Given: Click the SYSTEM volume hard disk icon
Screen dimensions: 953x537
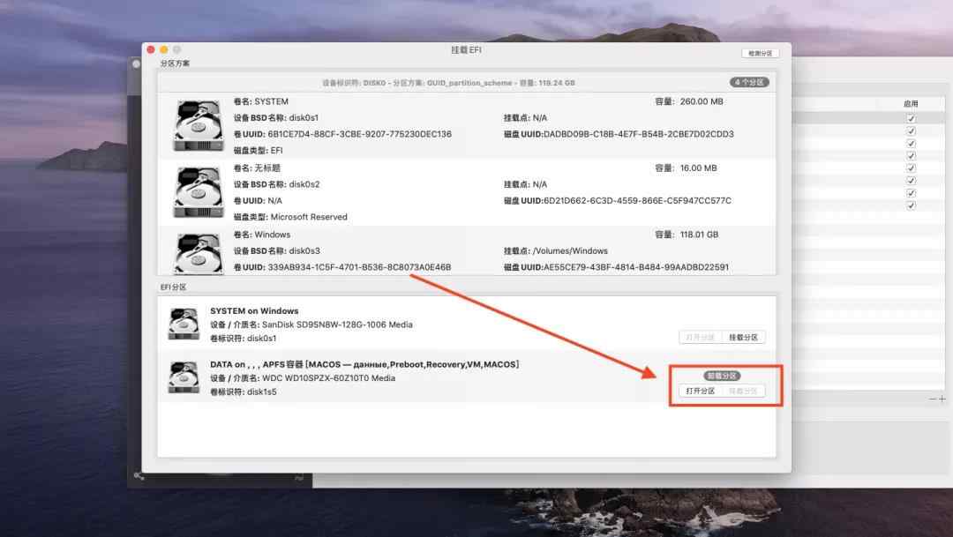Looking at the screenshot, I should tap(199, 126).
